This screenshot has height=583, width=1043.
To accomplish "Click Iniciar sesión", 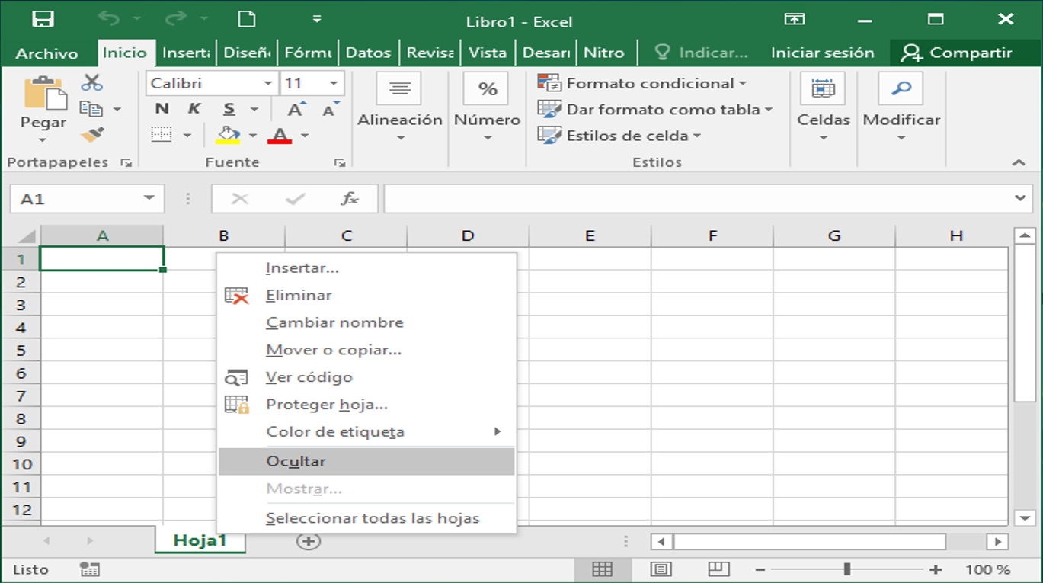I will tap(822, 53).
